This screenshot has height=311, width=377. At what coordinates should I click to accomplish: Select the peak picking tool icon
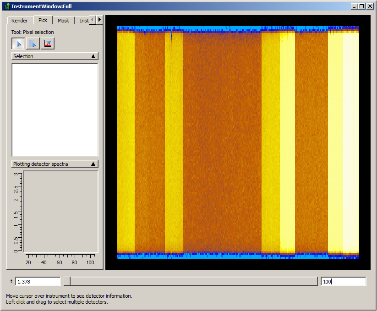(x=48, y=44)
